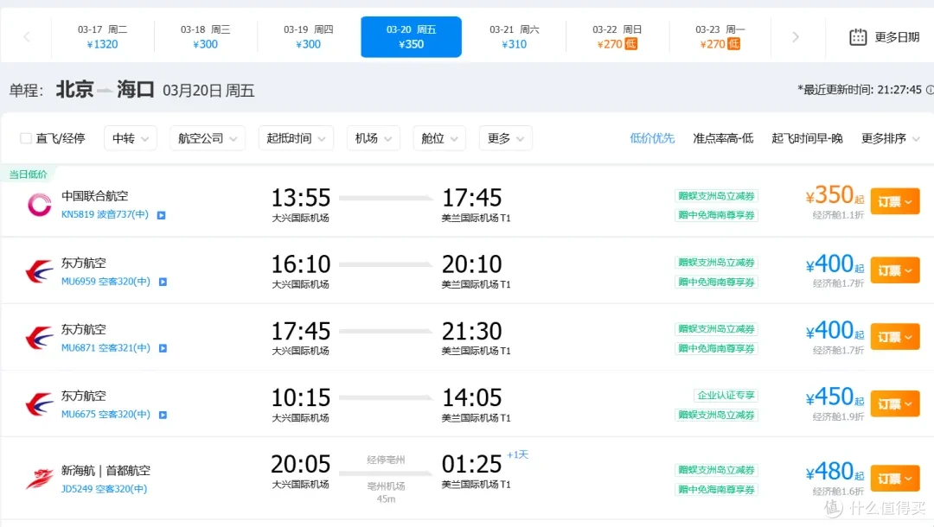
Task: Click 经济舱1.9折 discount text
Action: (x=837, y=417)
